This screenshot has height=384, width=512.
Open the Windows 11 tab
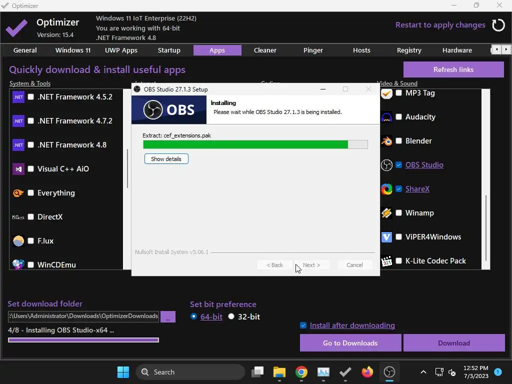click(x=73, y=50)
